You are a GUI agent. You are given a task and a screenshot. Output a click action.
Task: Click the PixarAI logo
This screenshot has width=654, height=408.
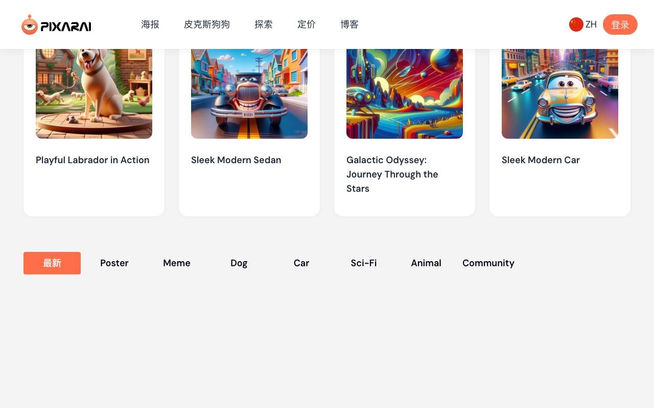click(x=56, y=24)
